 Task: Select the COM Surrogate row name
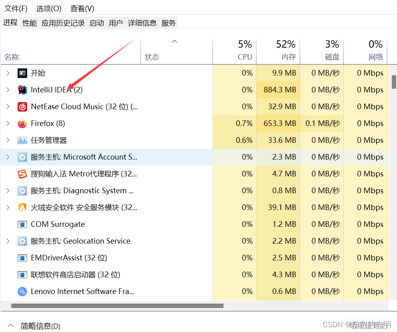coord(58,224)
